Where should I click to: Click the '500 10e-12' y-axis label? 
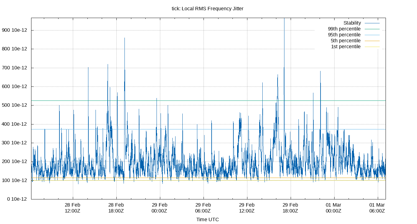pos(14,105)
